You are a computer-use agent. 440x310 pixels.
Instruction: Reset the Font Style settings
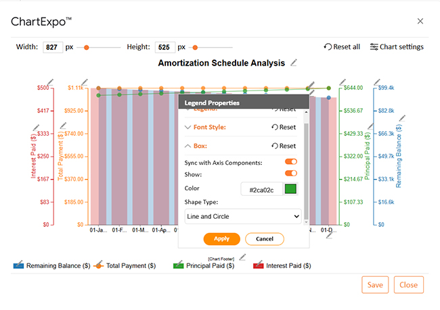[284, 127]
